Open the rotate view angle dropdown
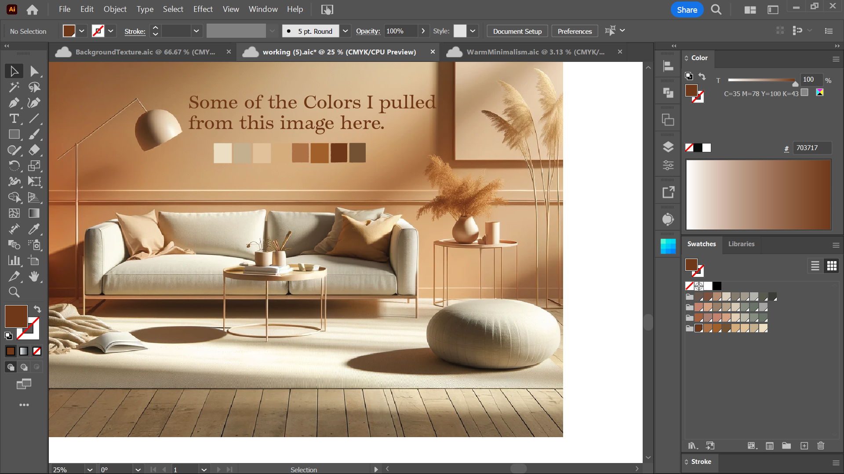Viewport: 844px width, 474px height. 138,470
